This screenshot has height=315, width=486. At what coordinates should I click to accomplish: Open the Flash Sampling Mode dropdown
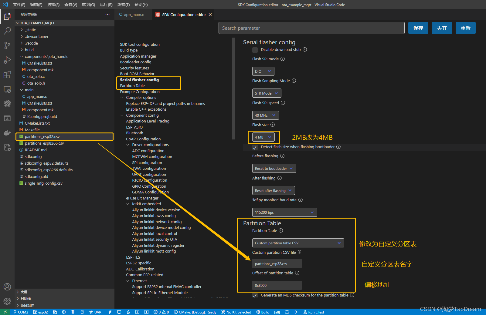[267, 93]
